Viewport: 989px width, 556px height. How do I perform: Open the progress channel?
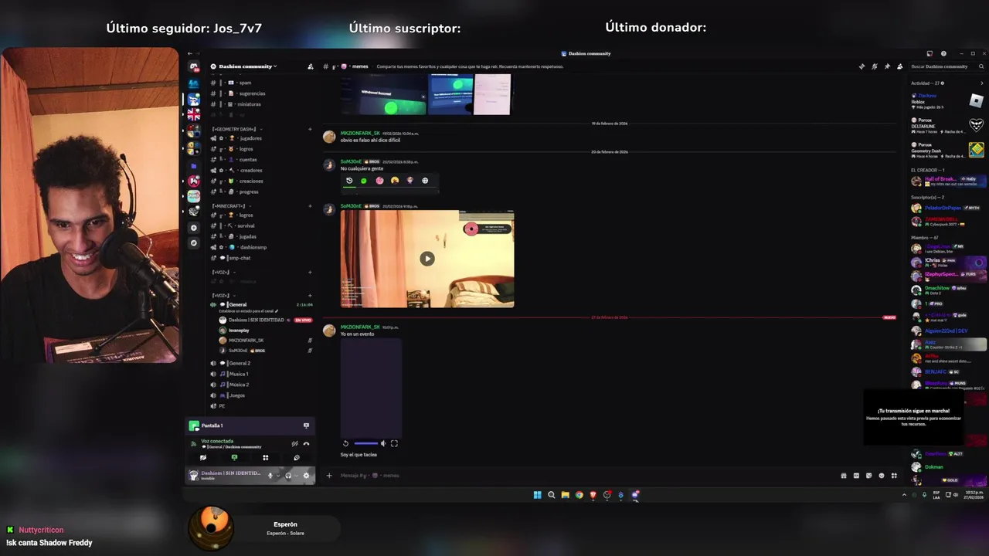click(x=249, y=192)
